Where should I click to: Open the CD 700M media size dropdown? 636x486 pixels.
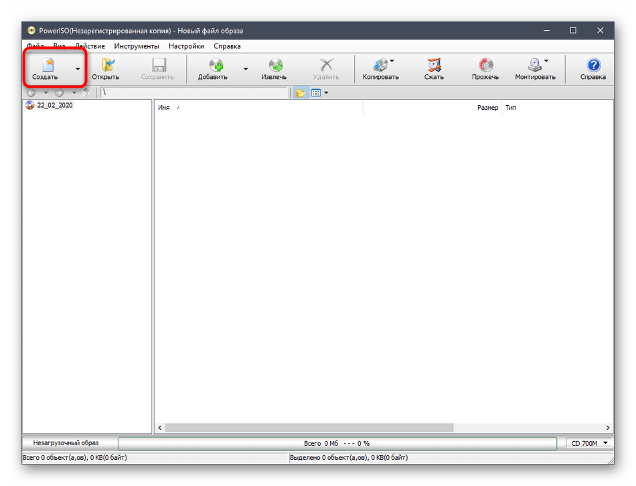(589, 443)
